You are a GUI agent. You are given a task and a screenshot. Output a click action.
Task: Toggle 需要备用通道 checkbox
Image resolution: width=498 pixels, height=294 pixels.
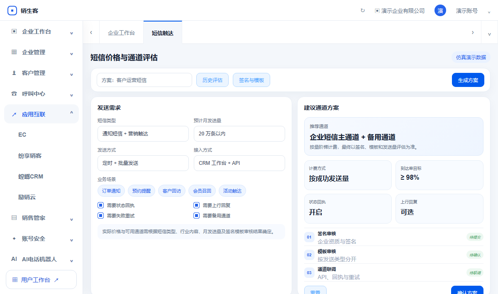[196, 215]
